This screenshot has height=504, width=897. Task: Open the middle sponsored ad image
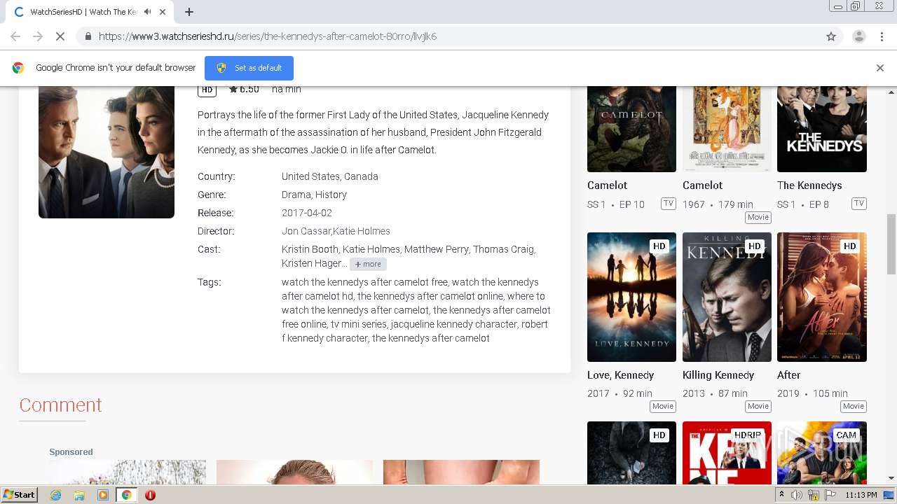click(294, 472)
